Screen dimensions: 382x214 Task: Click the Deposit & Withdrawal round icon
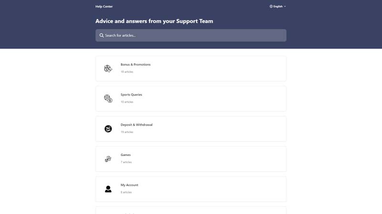[x=108, y=129]
